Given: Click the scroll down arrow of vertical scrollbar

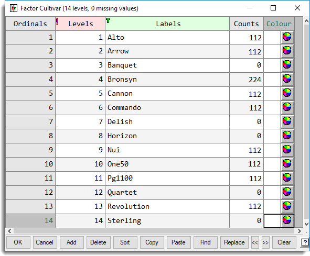Looking at the screenshot, I should (306, 224).
